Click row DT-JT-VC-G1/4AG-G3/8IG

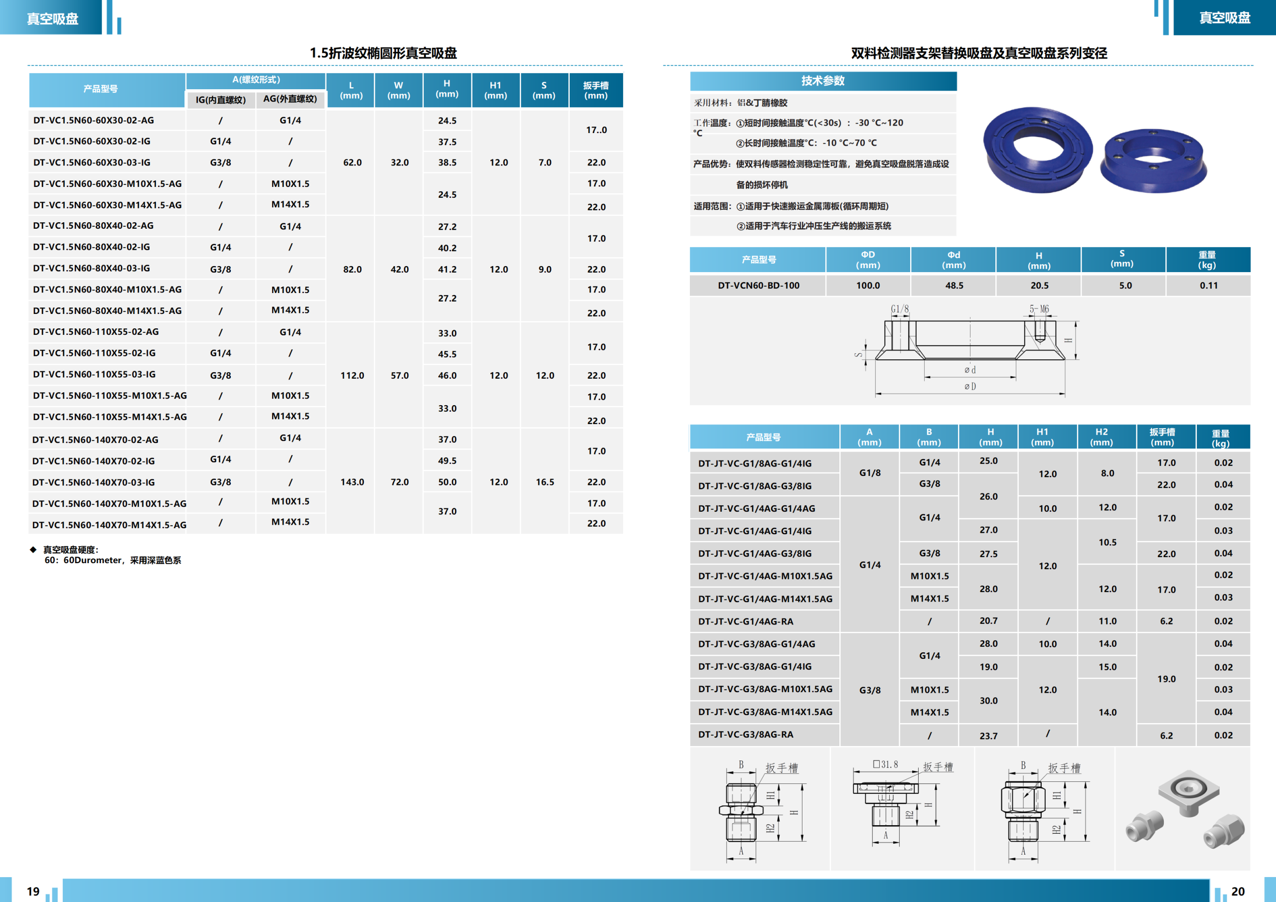970,554
